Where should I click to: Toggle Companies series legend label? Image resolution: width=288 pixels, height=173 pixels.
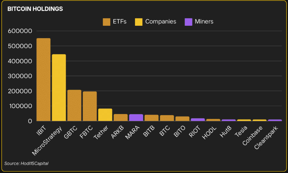point(160,22)
